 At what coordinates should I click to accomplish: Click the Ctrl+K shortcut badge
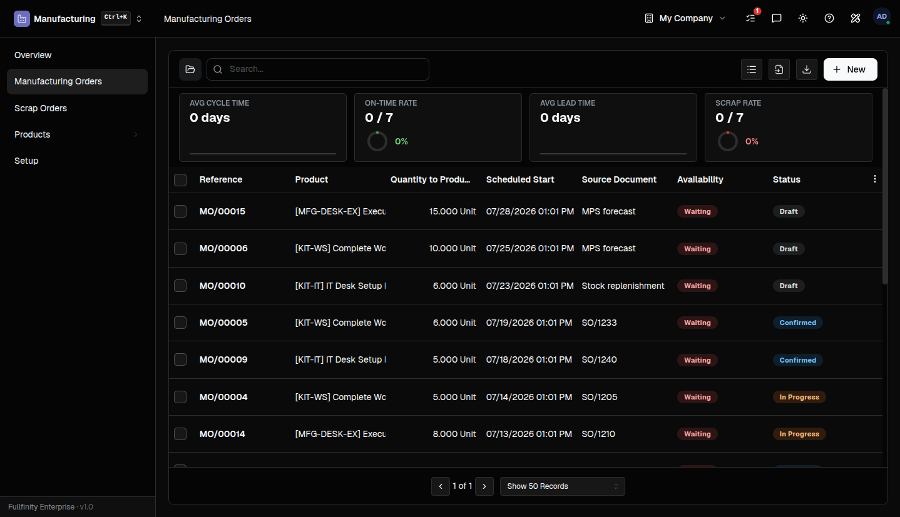[116, 18]
